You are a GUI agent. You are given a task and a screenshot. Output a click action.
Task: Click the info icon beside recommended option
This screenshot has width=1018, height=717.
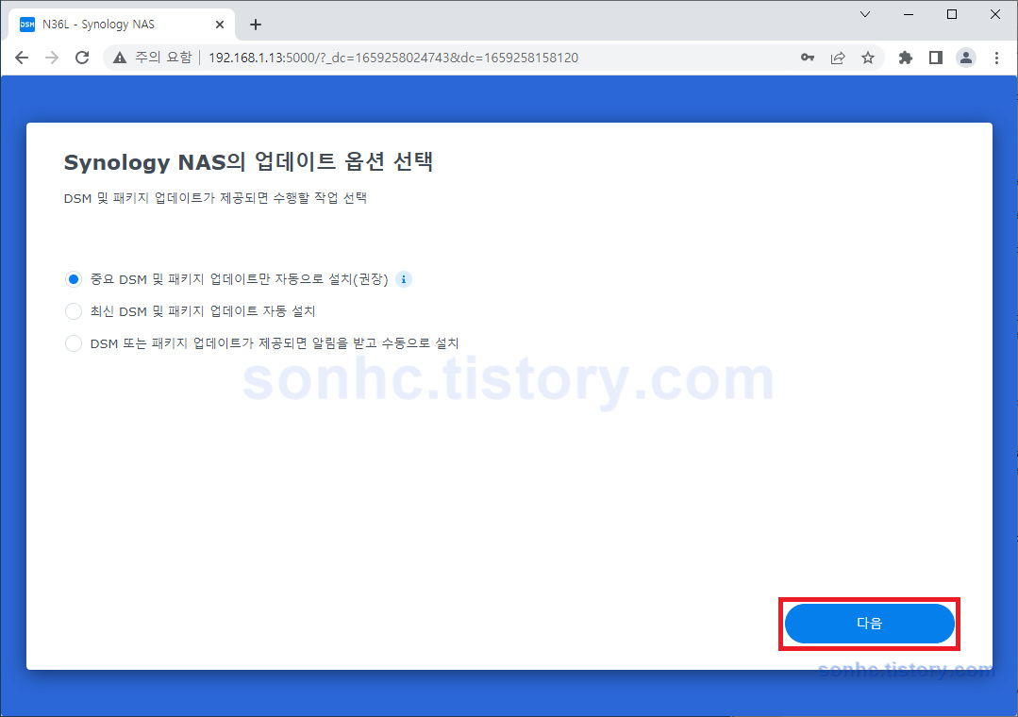pyautogui.click(x=404, y=279)
